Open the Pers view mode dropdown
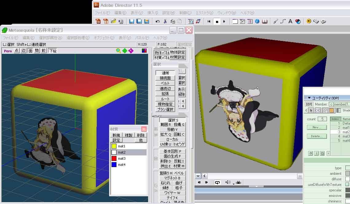Screen dimensions: 350x204 [x=8, y=51]
